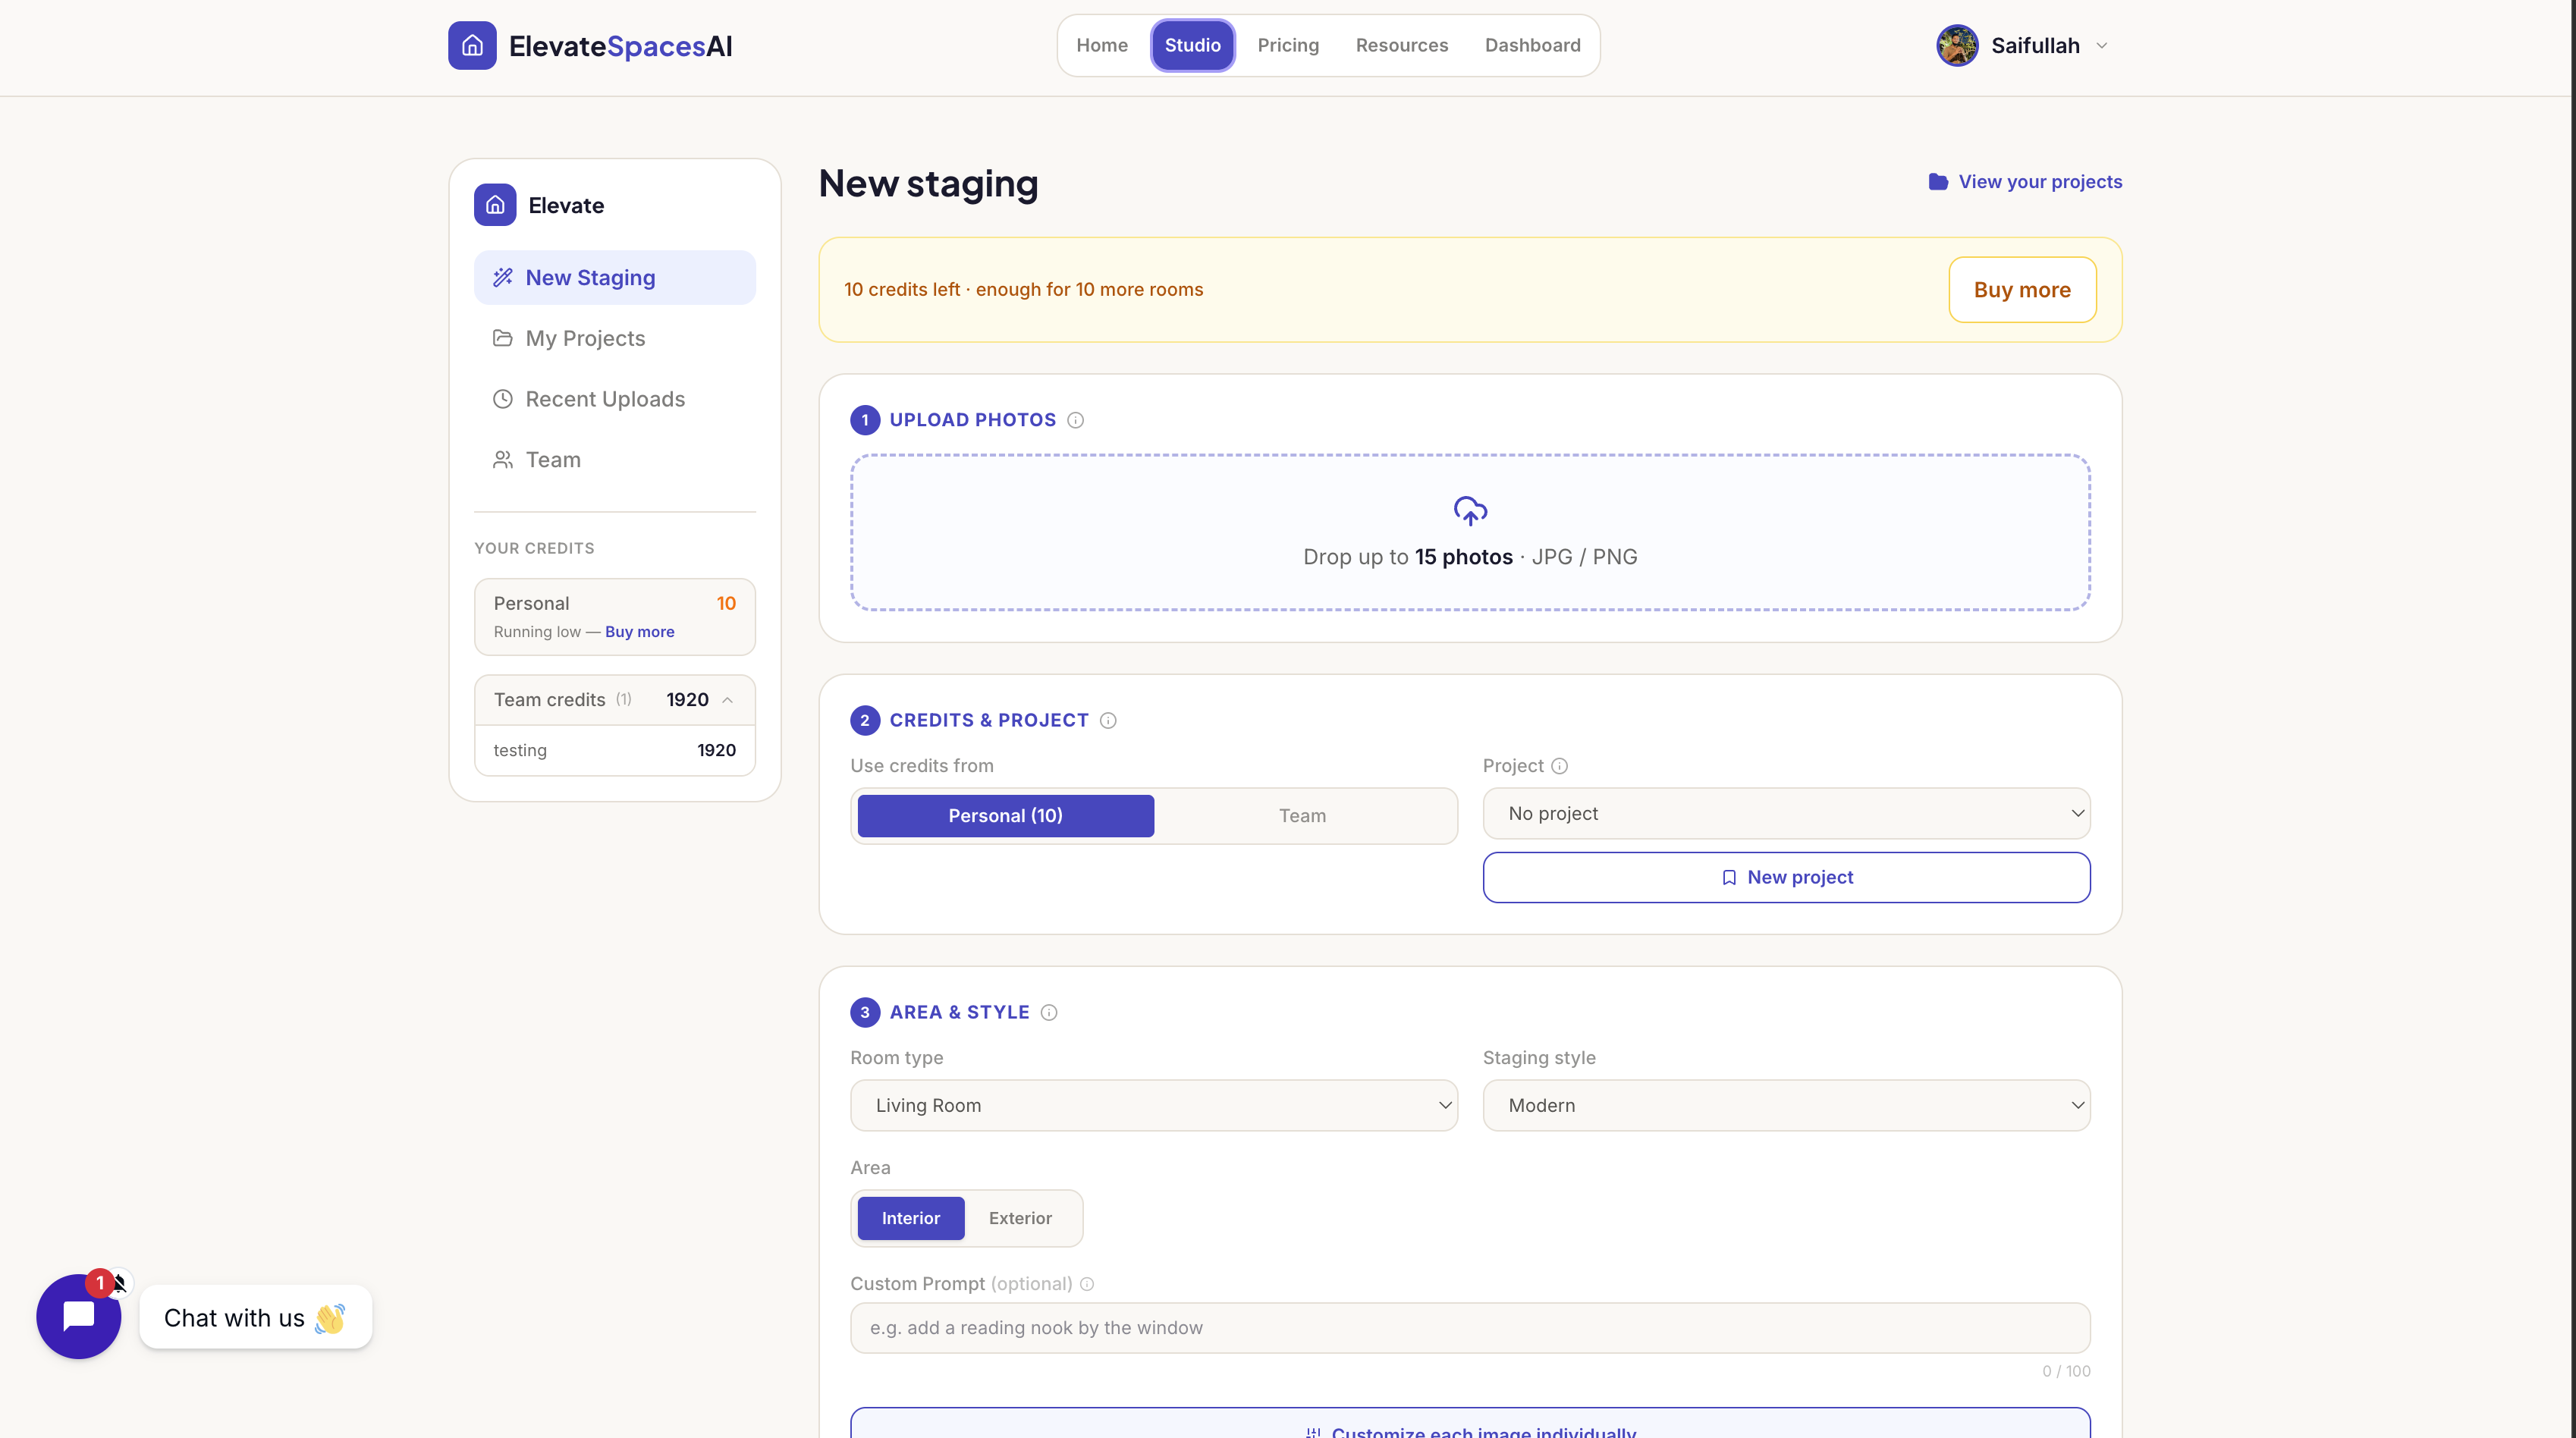
Task: Open Recent Uploads in sidebar
Action: coord(614,399)
